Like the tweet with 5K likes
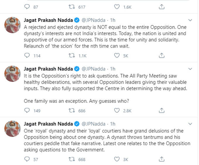The image size is (199, 165). 117,56
